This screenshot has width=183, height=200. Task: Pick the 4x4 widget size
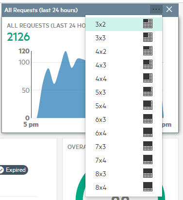coord(124,79)
